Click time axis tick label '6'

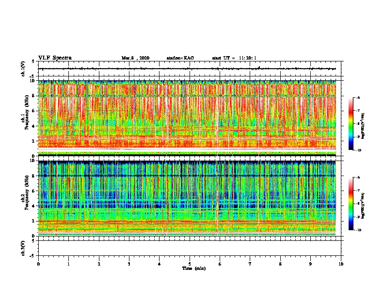[220, 264]
